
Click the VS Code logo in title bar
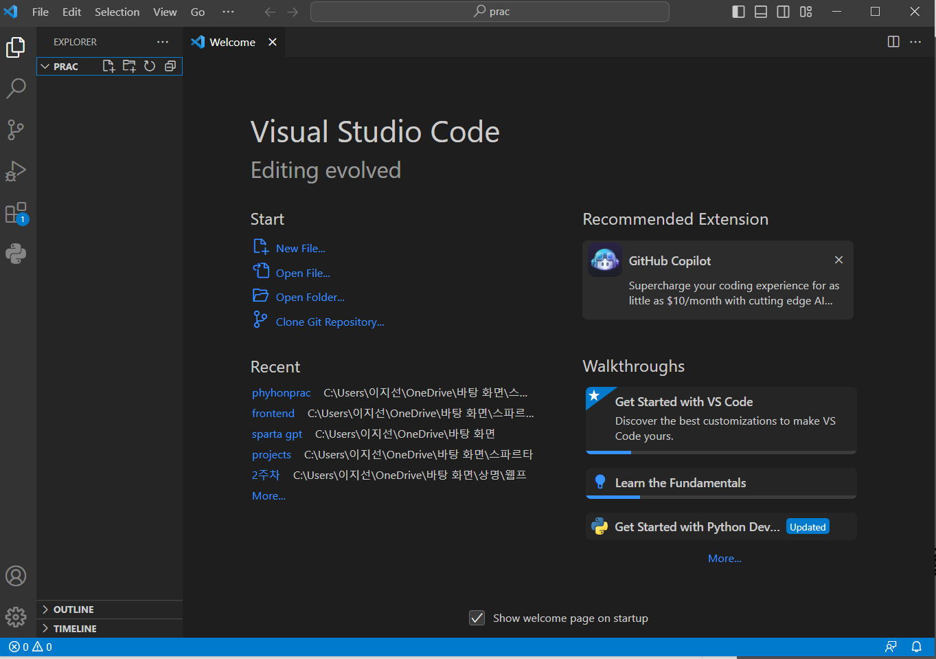[x=11, y=12]
